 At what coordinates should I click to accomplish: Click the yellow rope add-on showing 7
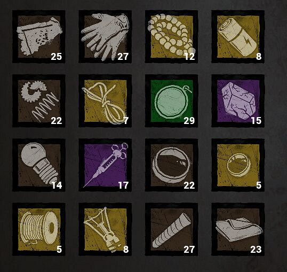(105, 101)
